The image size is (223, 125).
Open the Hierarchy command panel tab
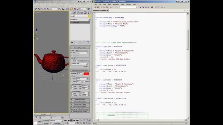click(78, 13)
